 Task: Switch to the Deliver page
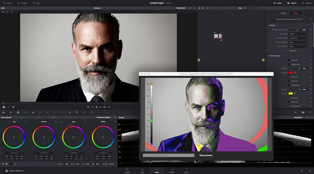(186, 171)
